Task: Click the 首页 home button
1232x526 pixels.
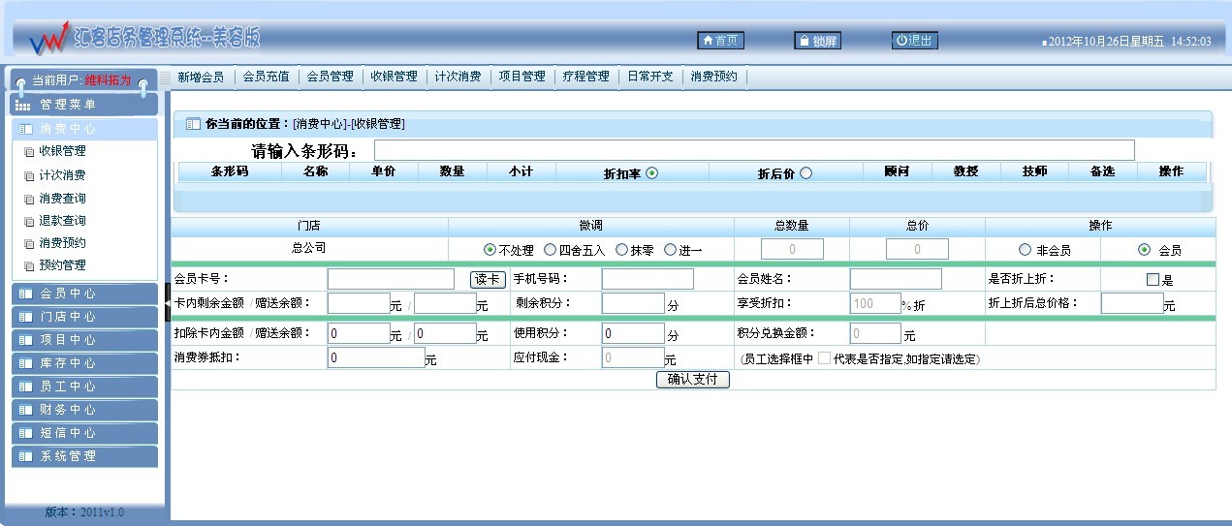Action: click(x=720, y=41)
